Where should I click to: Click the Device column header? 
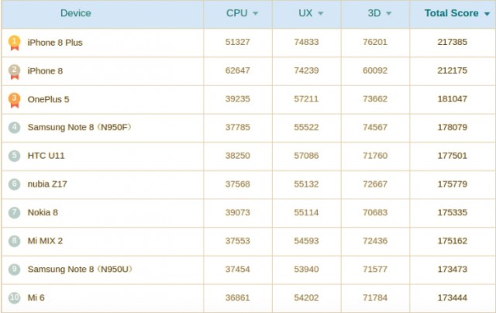[76, 13]
